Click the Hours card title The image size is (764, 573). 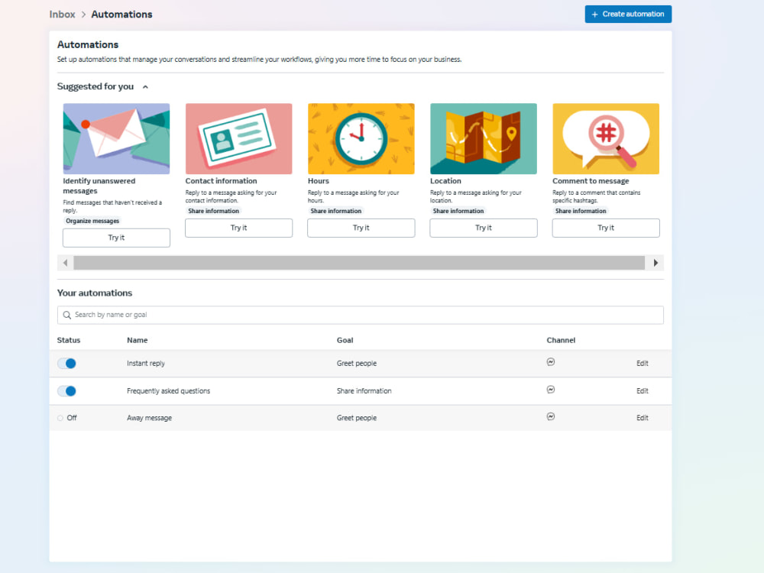318,181
